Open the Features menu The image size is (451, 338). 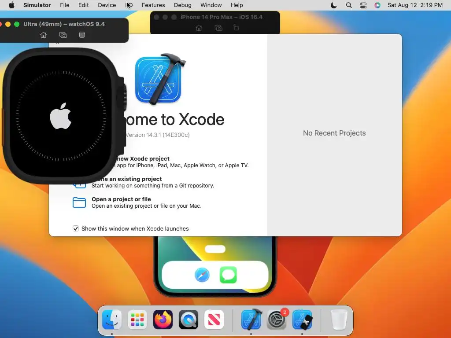click(153, 5)
